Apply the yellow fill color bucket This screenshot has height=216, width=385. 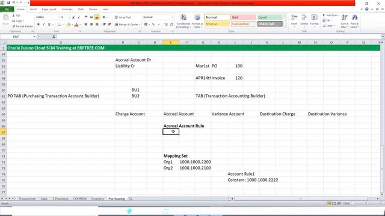(69, 25)
